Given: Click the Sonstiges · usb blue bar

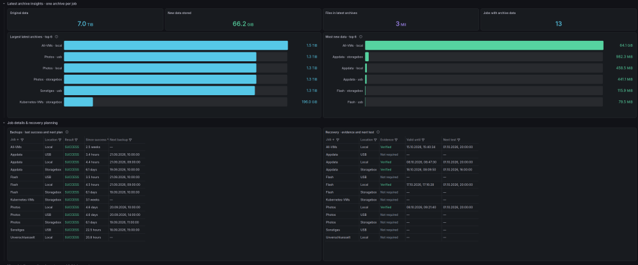Looking at the screenshot, I should tap(159, 91).
